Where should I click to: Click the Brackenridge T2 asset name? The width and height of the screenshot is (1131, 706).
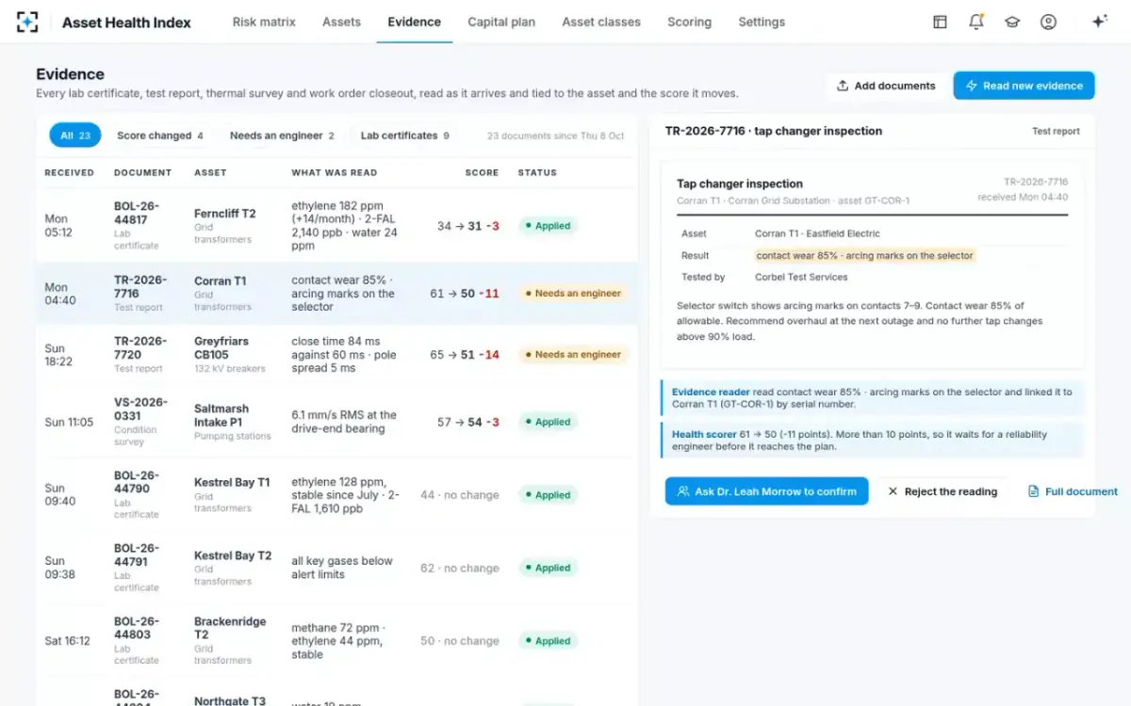[230, 628]
